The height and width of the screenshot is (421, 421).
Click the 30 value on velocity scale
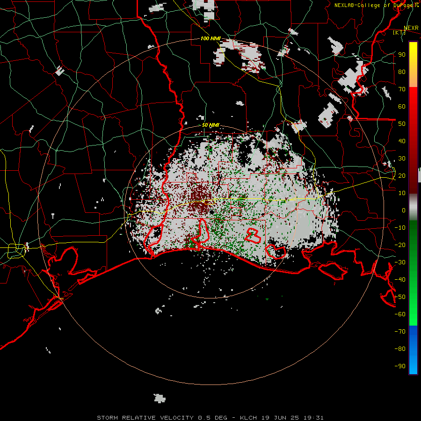(x=402, y=159)
